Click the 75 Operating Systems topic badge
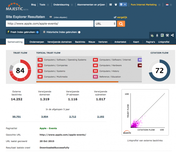176x153 pixels. [x=40, y=60]
